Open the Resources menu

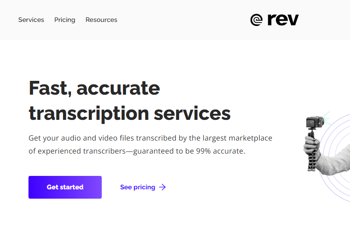pos(101,20)
